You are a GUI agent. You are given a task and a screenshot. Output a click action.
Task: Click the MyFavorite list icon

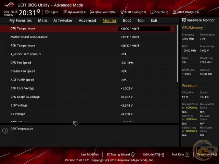65,12
